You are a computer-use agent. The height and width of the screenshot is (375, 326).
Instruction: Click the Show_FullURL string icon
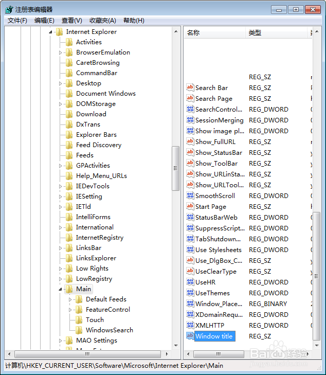tap(190, 141)
